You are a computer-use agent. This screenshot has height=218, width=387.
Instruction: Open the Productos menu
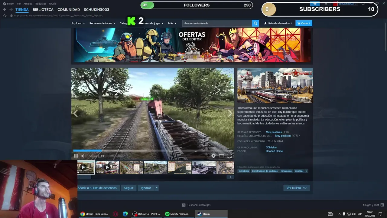(41, 4)
